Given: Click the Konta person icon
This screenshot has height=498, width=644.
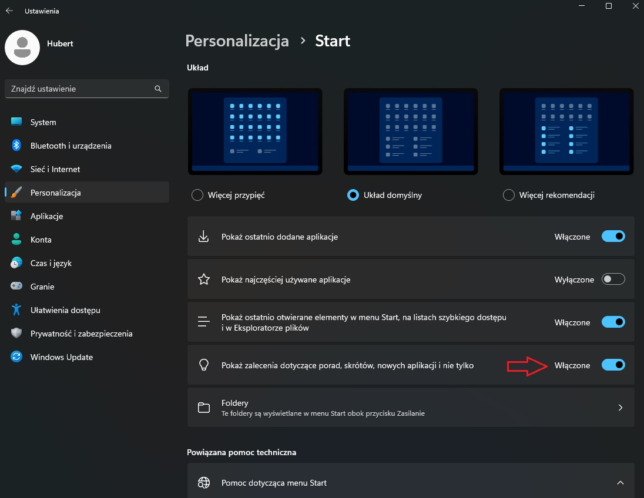Looking at the screenshot, I should [16, 239].
